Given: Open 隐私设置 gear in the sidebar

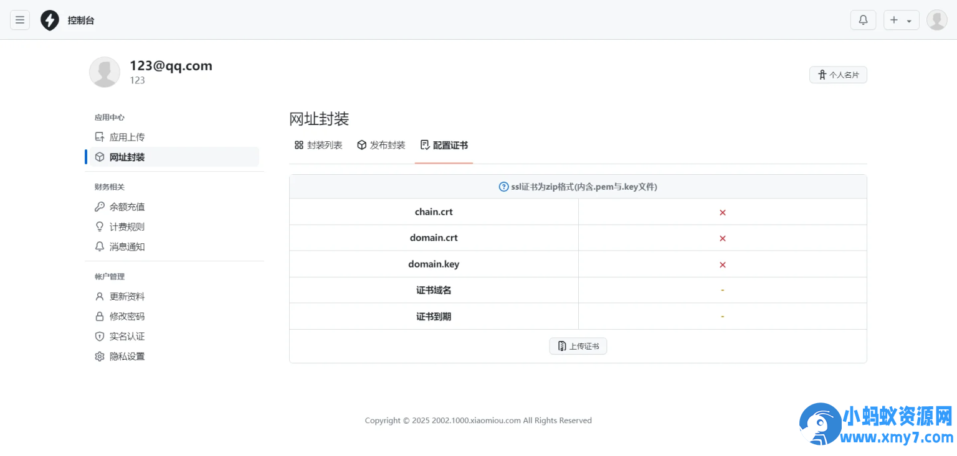Looking at the screenshot, I should point(100,356).
